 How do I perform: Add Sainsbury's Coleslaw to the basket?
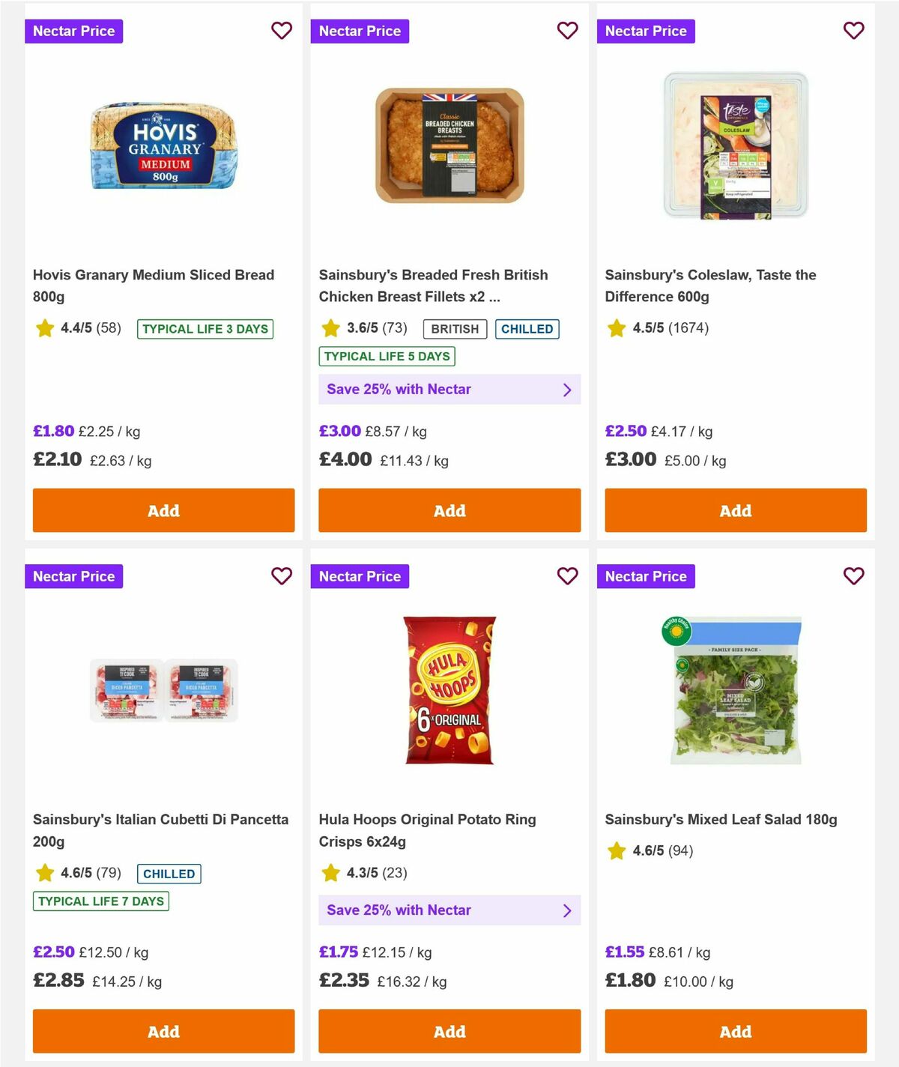point(735,510)
